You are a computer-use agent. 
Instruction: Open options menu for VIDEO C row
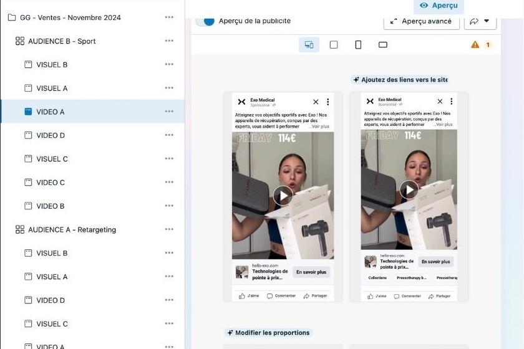pyautogui.click(x=169, y=182)
